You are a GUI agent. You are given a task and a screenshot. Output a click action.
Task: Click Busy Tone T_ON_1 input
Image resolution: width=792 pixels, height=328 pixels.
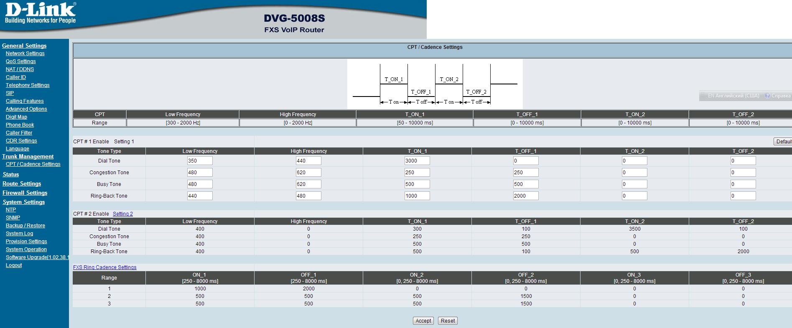[x=417, y=184]
